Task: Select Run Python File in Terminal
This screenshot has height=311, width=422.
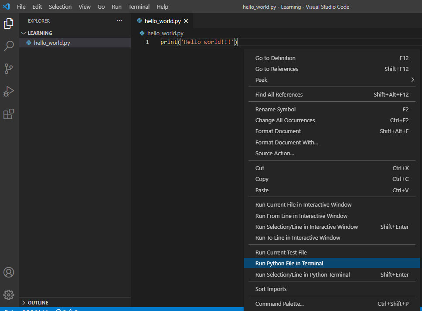Action: click(x=289, y=263)
